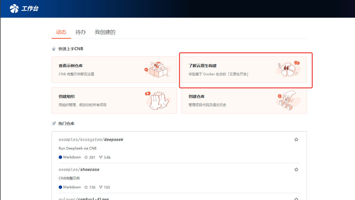Open the 了解云原生构建 card

244,70
